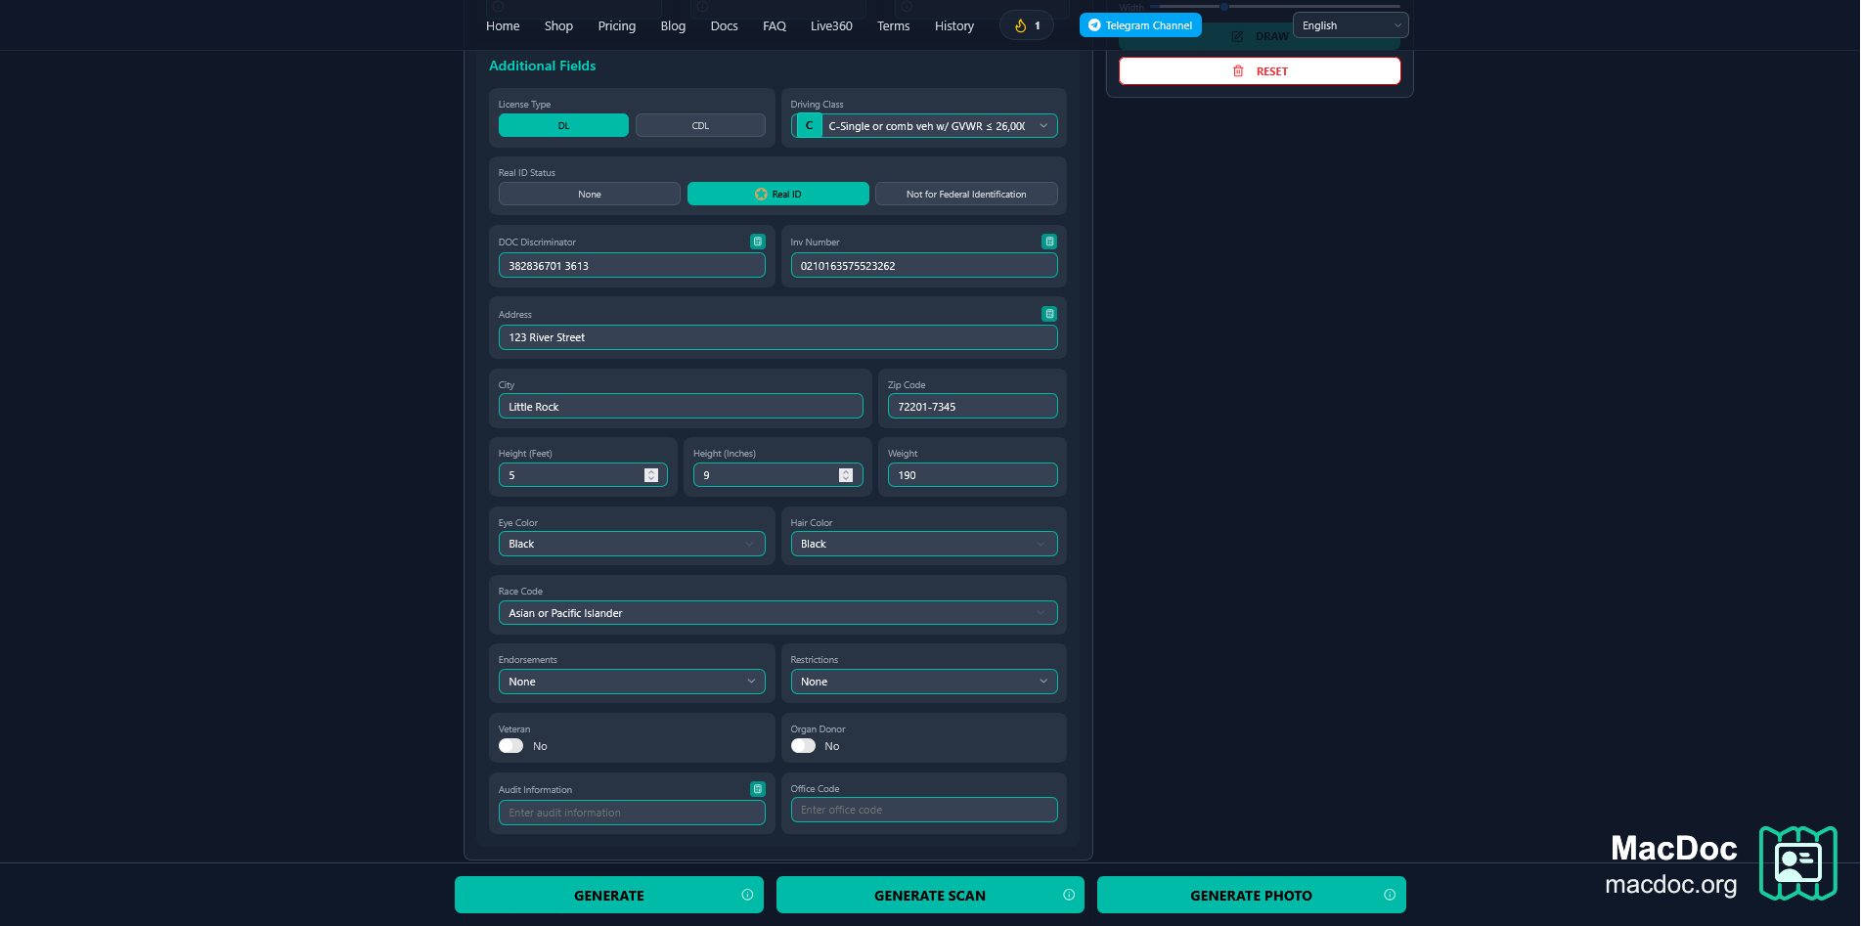Click the Inv Number generate icon
Screen dimensions: 1861x926
tap(1049, 242)
